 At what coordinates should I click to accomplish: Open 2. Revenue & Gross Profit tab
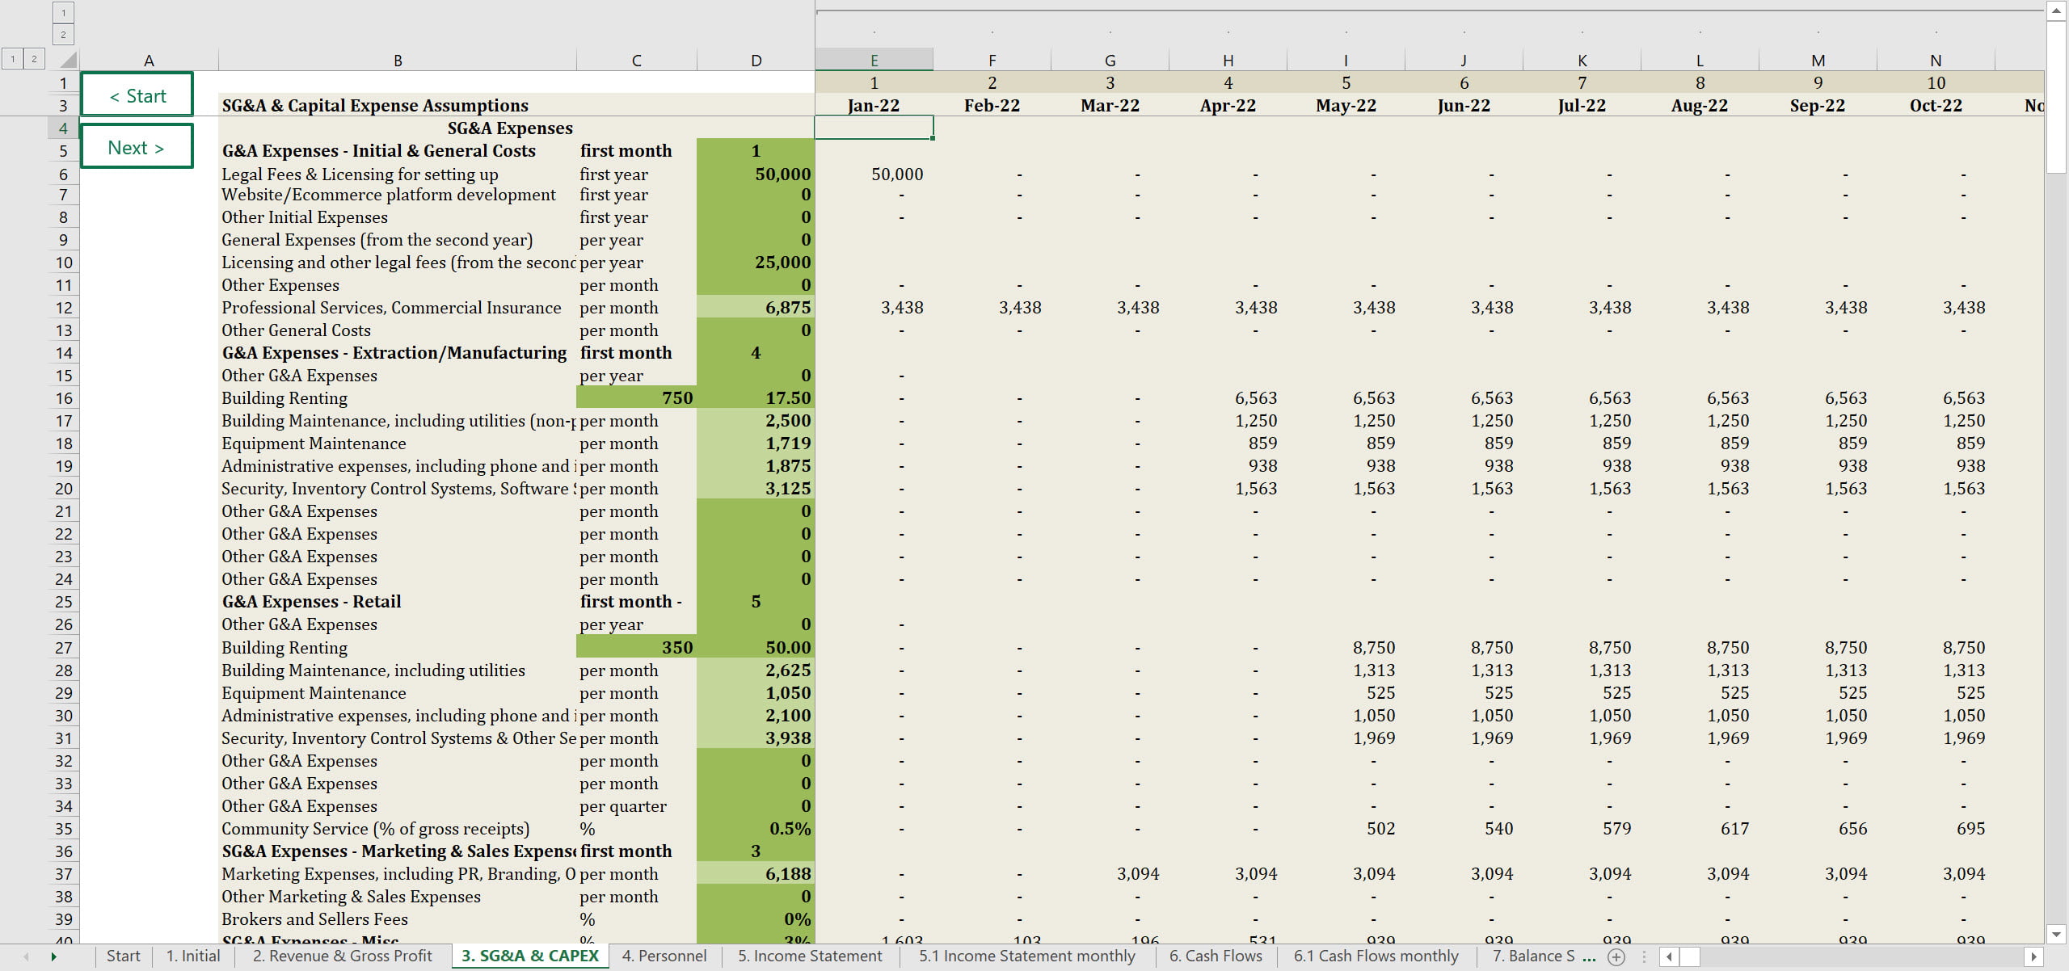[x=342, y=956]
